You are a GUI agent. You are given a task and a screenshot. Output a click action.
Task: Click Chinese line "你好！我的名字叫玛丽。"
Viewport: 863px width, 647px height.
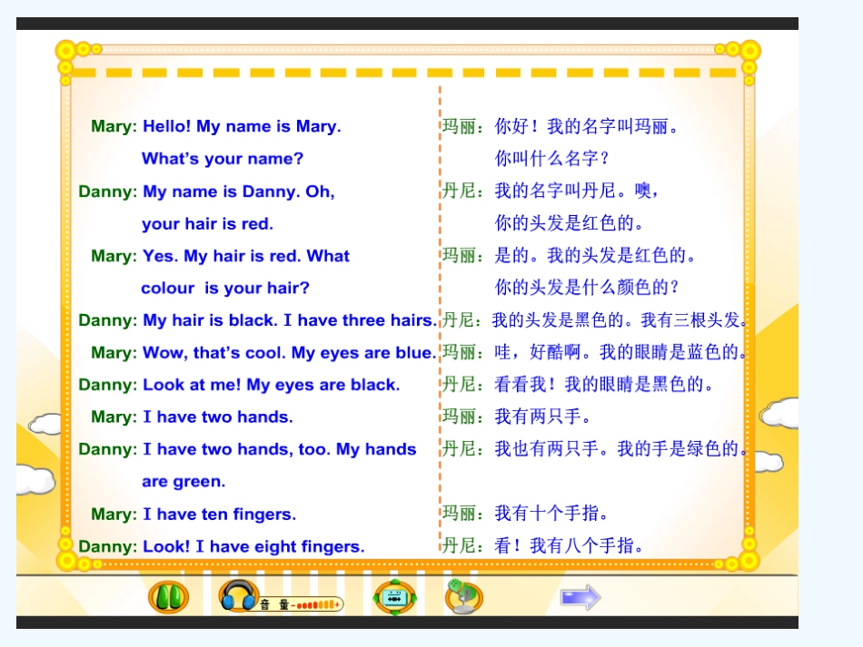(x=588, y=126)
